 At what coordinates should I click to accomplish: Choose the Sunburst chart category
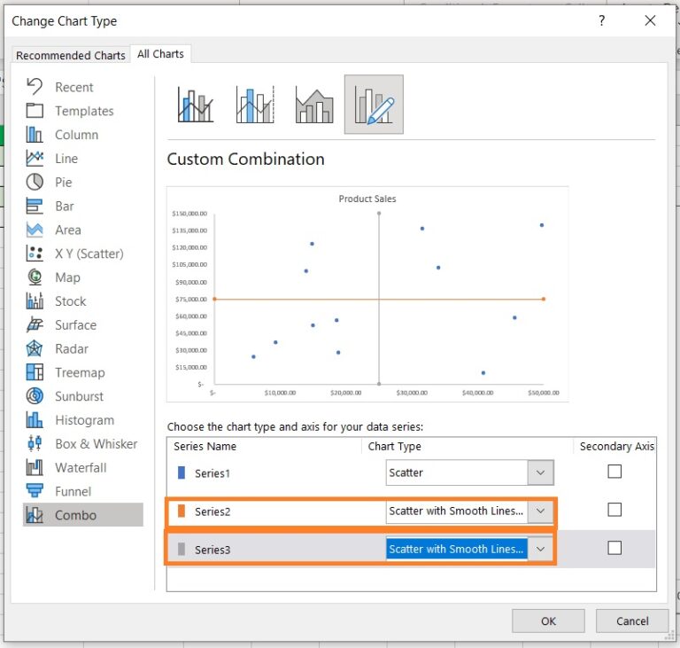(79, 396)
